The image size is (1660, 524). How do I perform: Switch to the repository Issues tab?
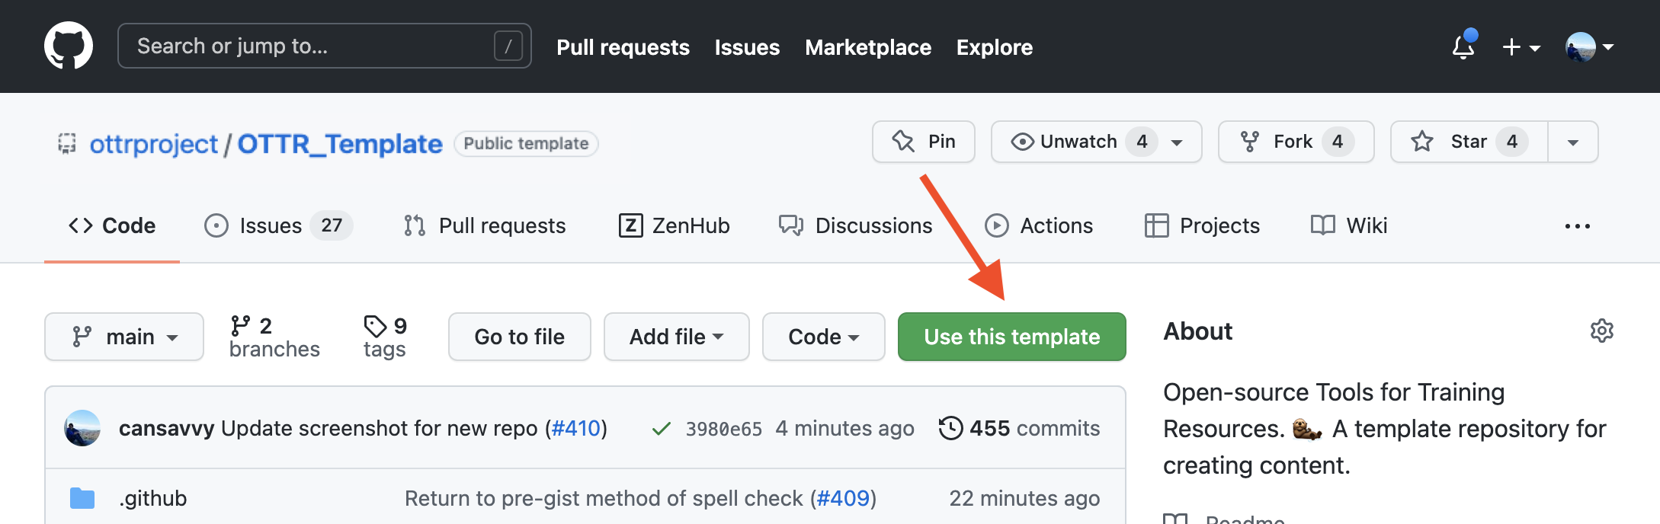click(278, 225)
